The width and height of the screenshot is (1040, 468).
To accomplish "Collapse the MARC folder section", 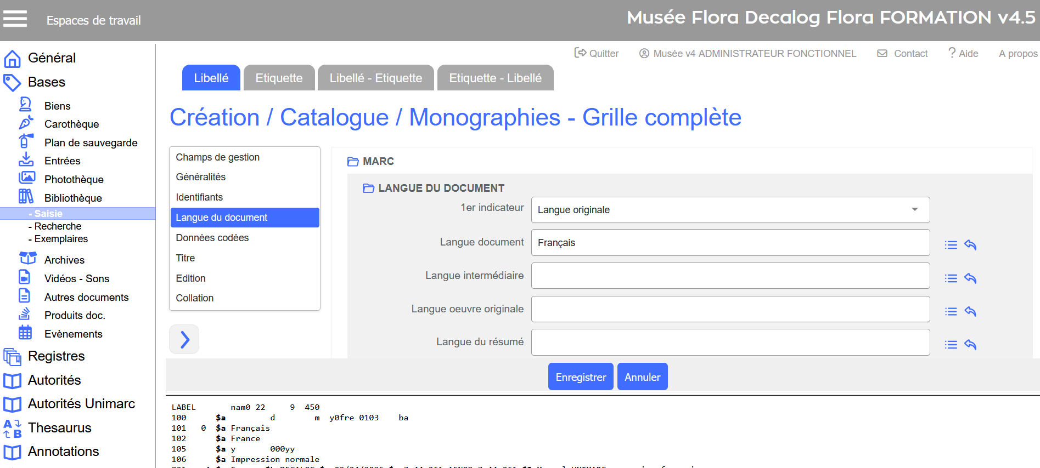I will coord(353,162).
